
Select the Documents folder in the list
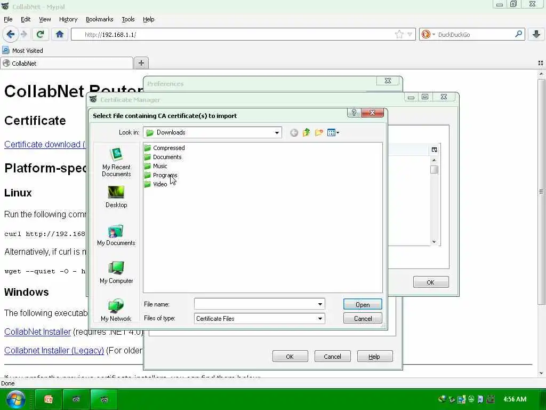click(x=163, y=157)
